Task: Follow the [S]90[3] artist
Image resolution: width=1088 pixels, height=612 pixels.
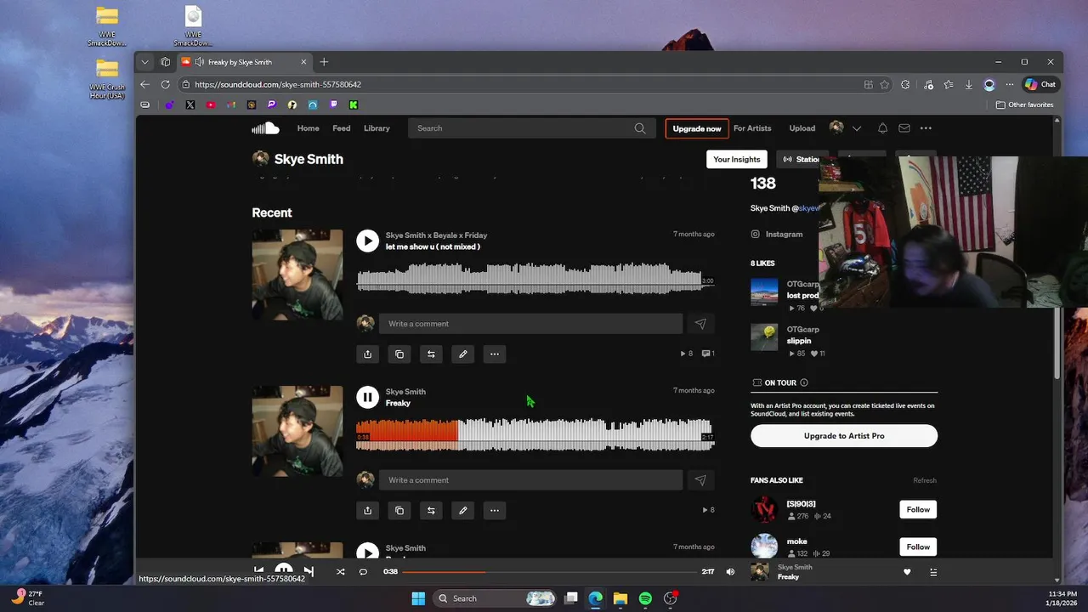Action: 918,509
